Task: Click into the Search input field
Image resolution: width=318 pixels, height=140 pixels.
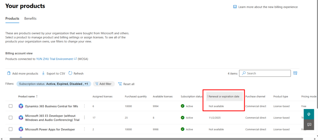Action: point(268,73)
